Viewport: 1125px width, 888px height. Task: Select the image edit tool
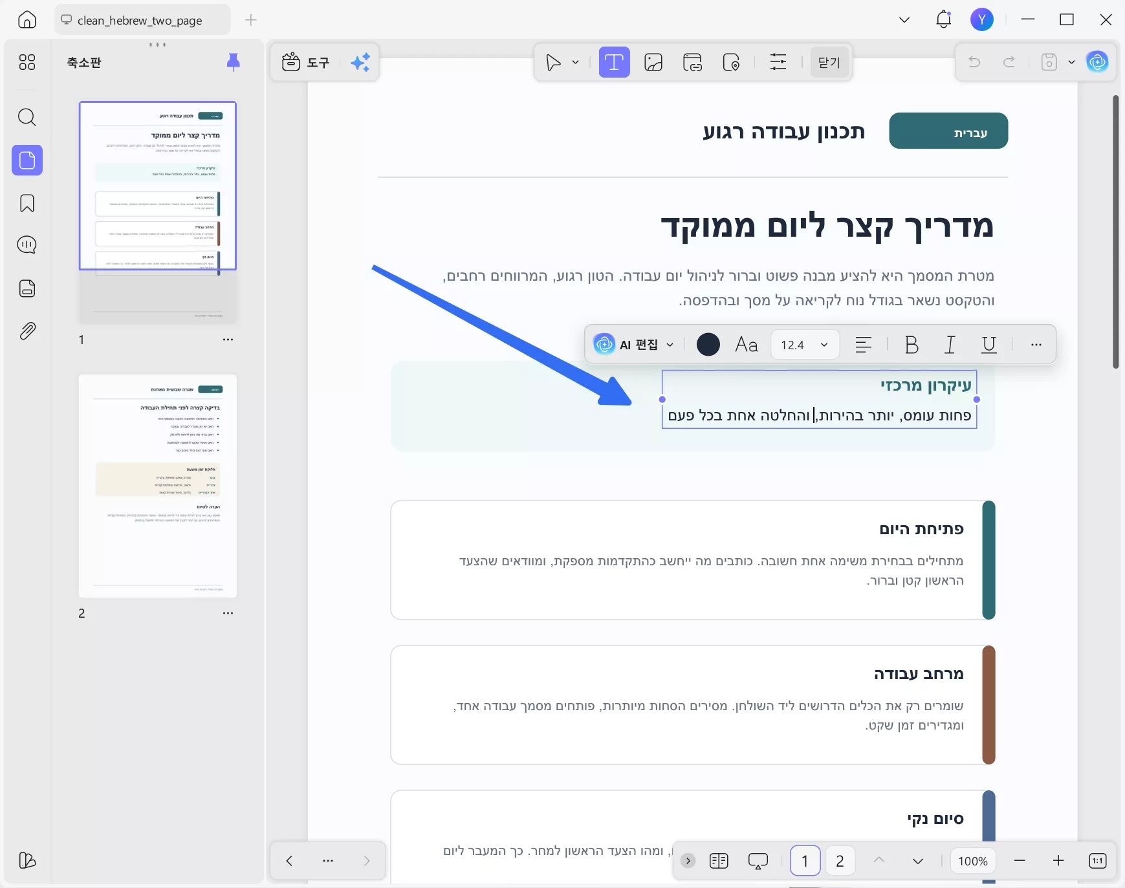653,62
